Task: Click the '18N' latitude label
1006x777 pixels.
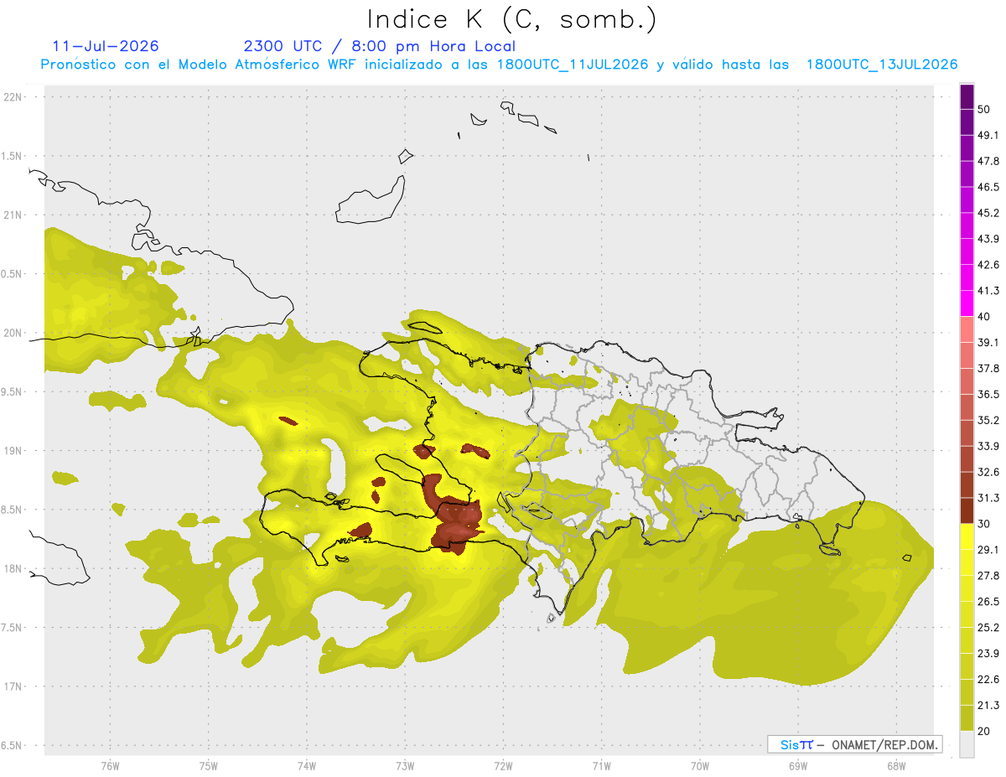Action: click(13, 568)
